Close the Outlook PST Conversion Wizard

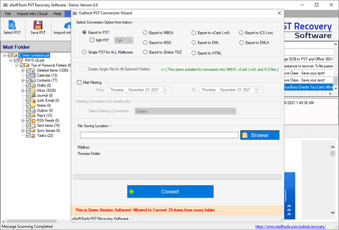tap(279, 13)
